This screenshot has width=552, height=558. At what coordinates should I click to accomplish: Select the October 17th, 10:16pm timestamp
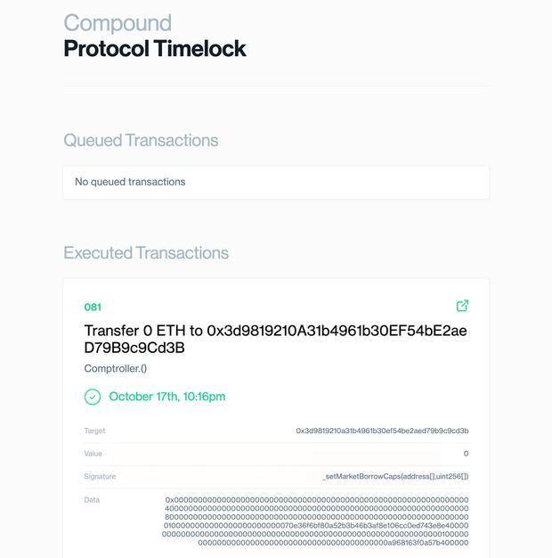point(167,397)
